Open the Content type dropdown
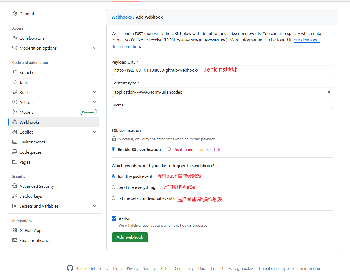This screenshot has width=350, height=276. 222,92
